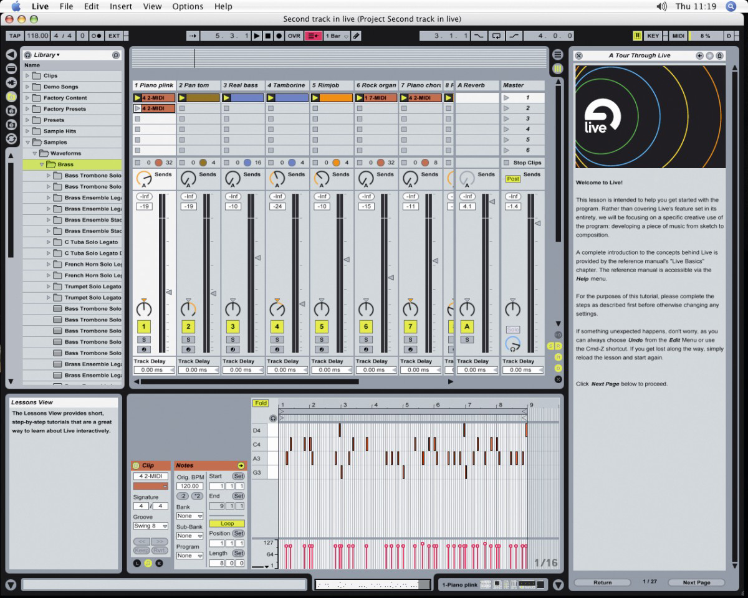This screenshot has width=748, height=598.
Task: Toggle OVR overdub switch
Action: click(294, 36)
